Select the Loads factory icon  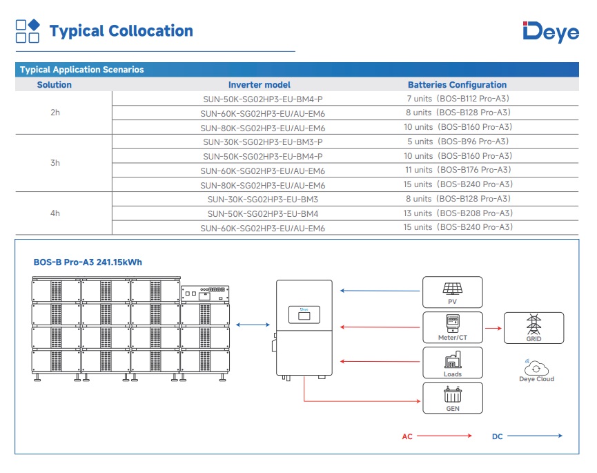(453, 360)
